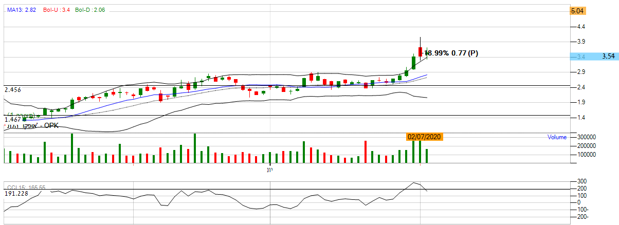Click the 3.9 price axis value

point(580,42)
